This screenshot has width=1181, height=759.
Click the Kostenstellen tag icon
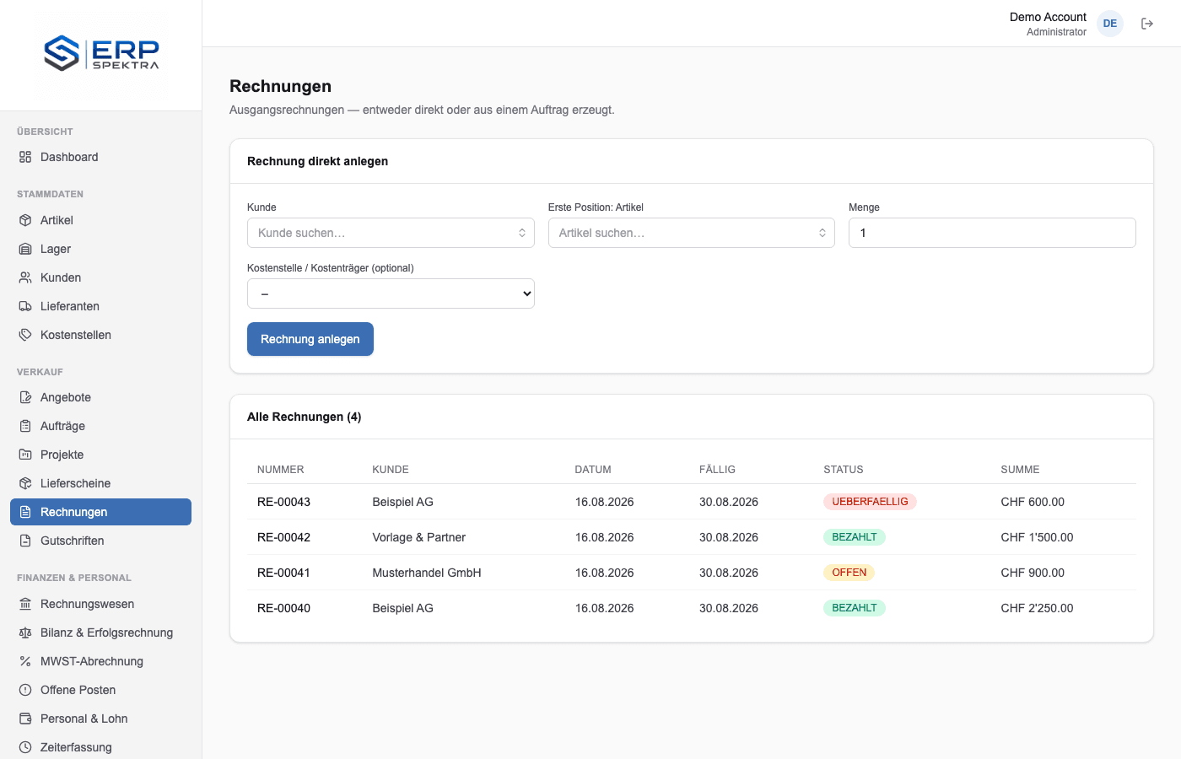point(25,335)
